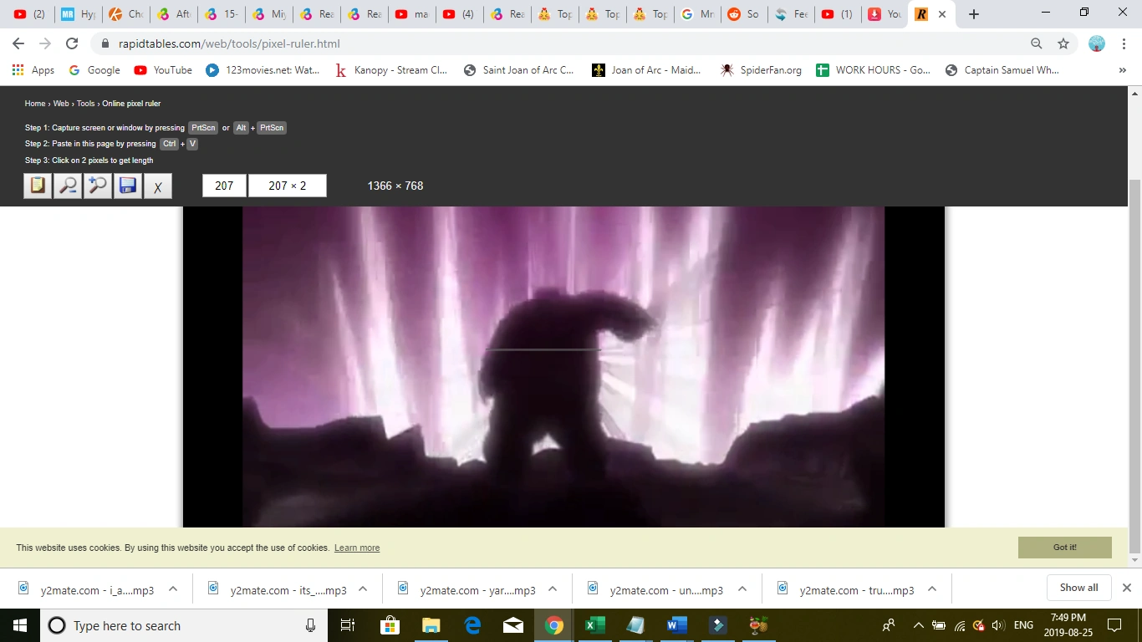Open the YouTube bookmark

[163, 70]
